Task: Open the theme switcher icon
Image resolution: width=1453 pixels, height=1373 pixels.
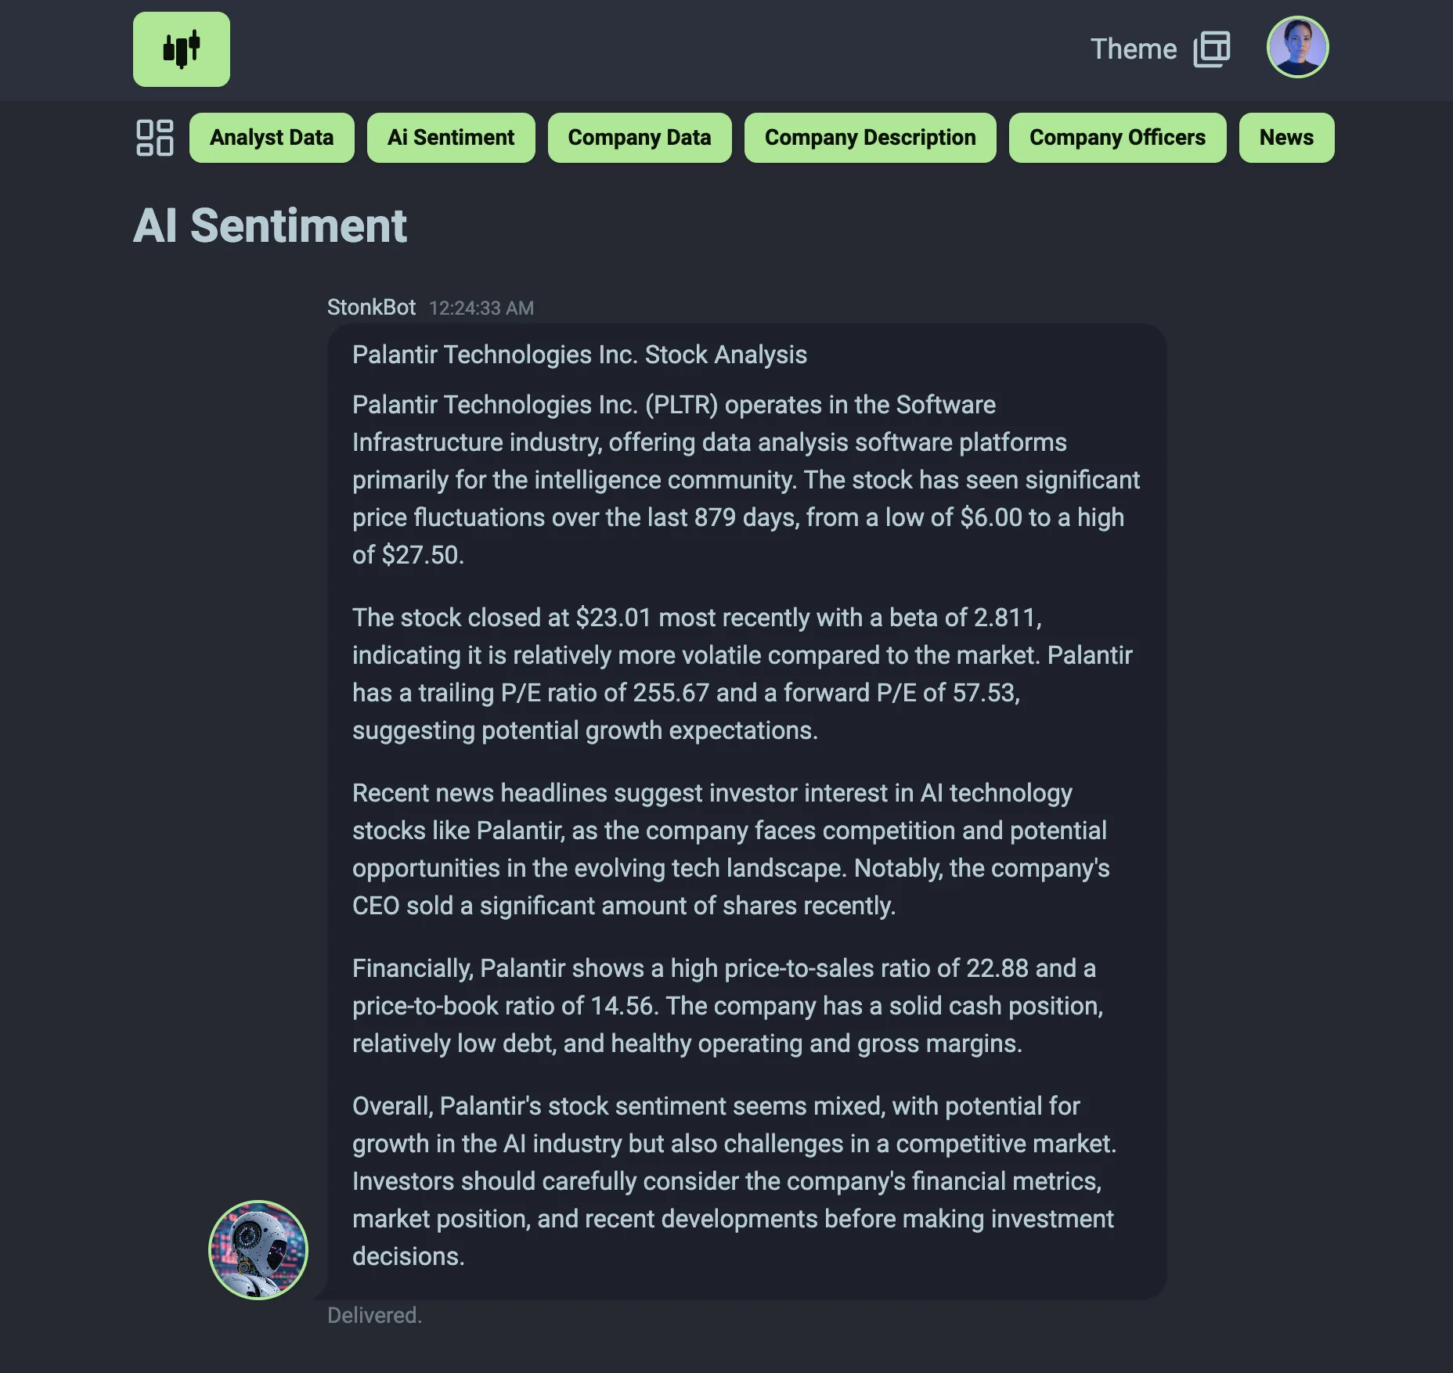Action: [1211, 49]
